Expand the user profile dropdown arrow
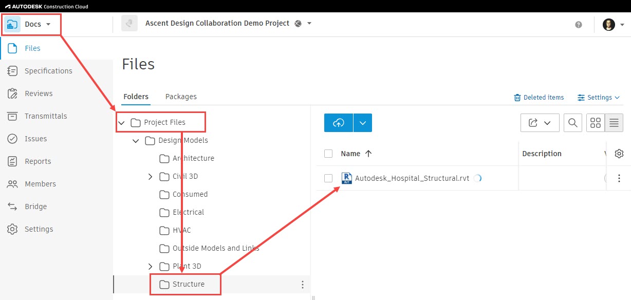Image resolution: width=631 pixels, height=300 pixels. coord(622,25)
